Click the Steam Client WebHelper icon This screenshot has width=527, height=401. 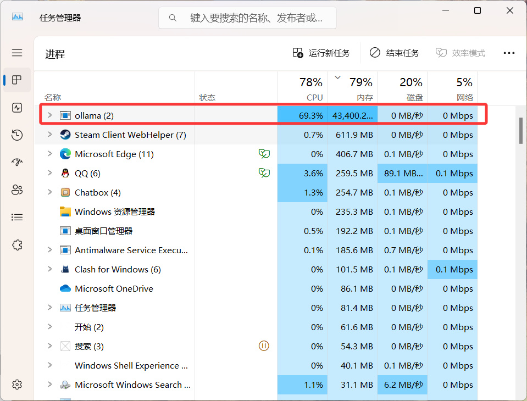click(65, 135)
